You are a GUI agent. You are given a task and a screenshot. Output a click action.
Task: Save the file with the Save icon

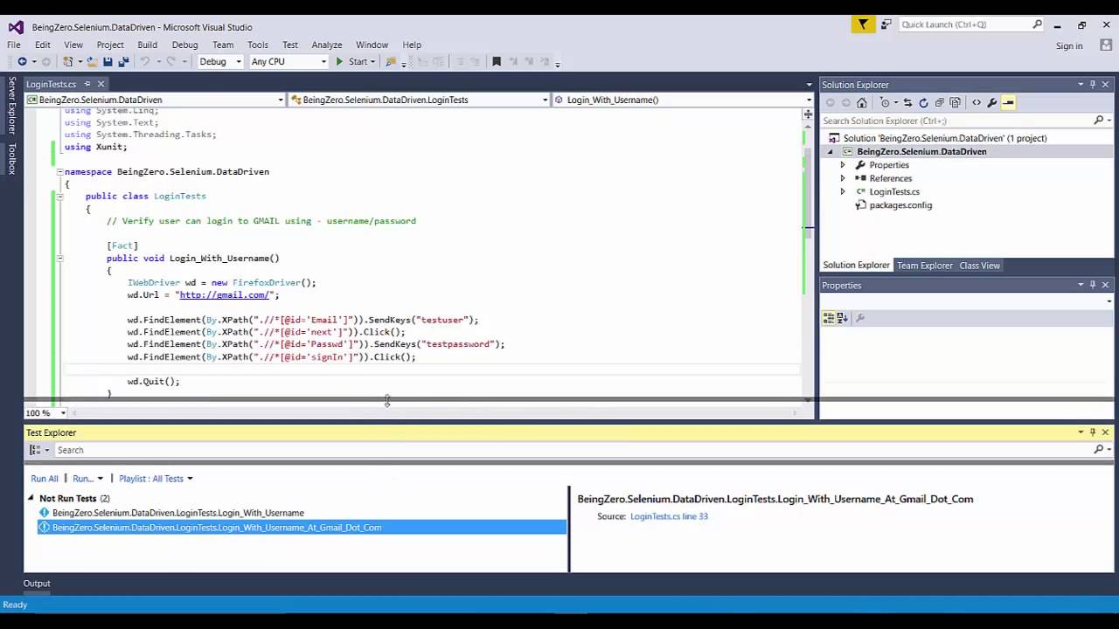tap(108, 62)
